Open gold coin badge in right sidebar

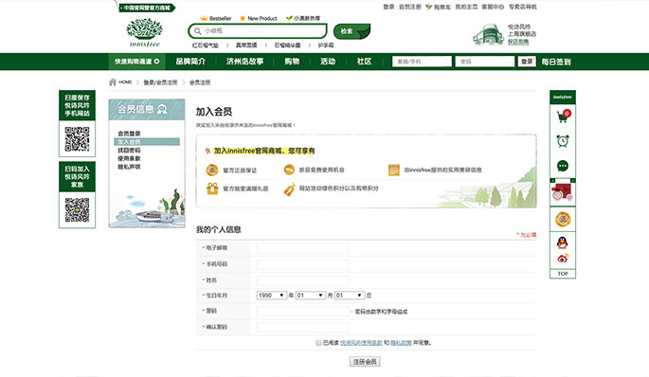tap(563, 219)
